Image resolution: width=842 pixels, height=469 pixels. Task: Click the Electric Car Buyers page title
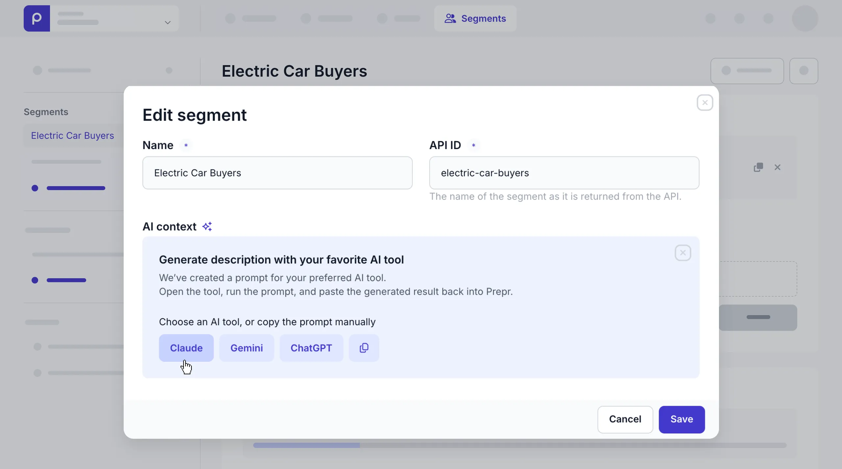(294, 71)
